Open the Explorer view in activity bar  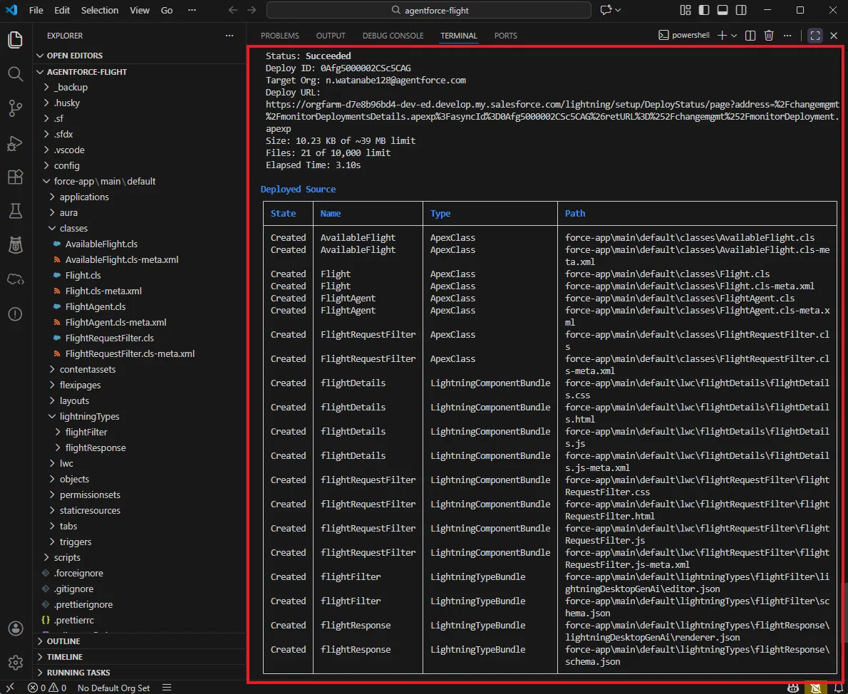(x=15, y=40)
